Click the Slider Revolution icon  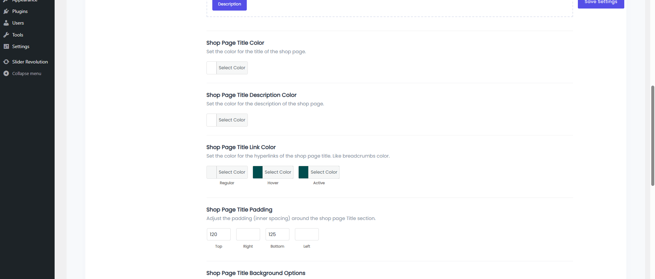coord(6,62)
